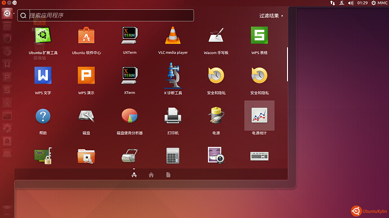Viewport: 389px width, 218px height.
Task: Open the keyboard settings icon
Action: (259, 156)
